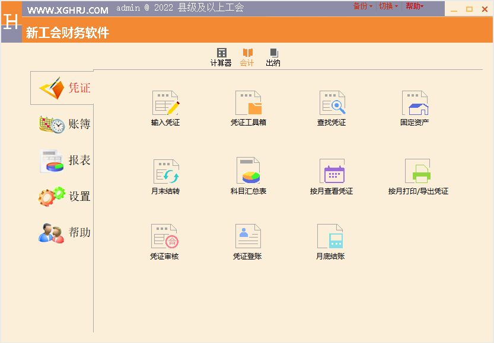Launch the 月末结转 month-end carryover icon
This screenshot has width=494, height=343.
(x=165, y=172)
